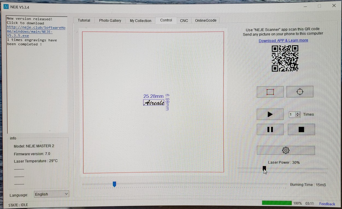Screen dimensions: 342x209
Task: Click the Download APP & Learn more link
Action: [283, 41]
